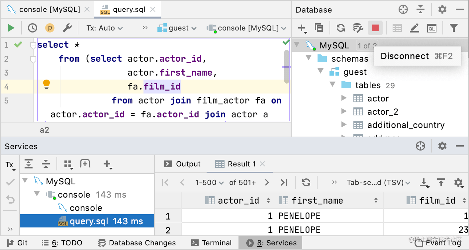The image size is (469, 250).
Task: Run the query with the green Execute arrow
Action: point(11,28)
